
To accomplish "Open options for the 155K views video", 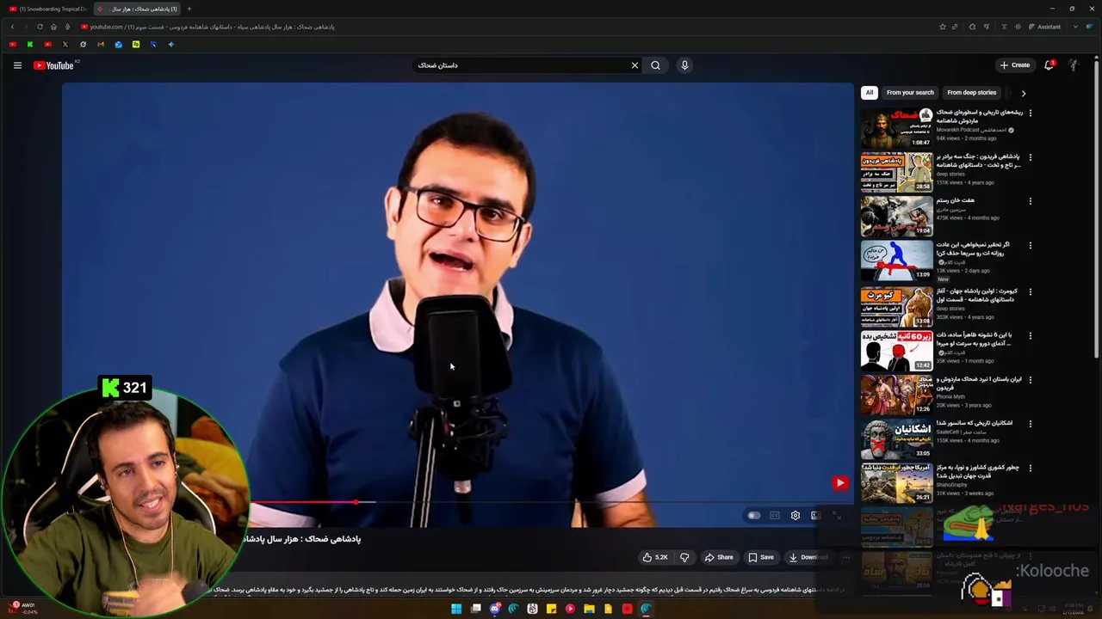I will pyautogui.click(x=1030, y=424).
